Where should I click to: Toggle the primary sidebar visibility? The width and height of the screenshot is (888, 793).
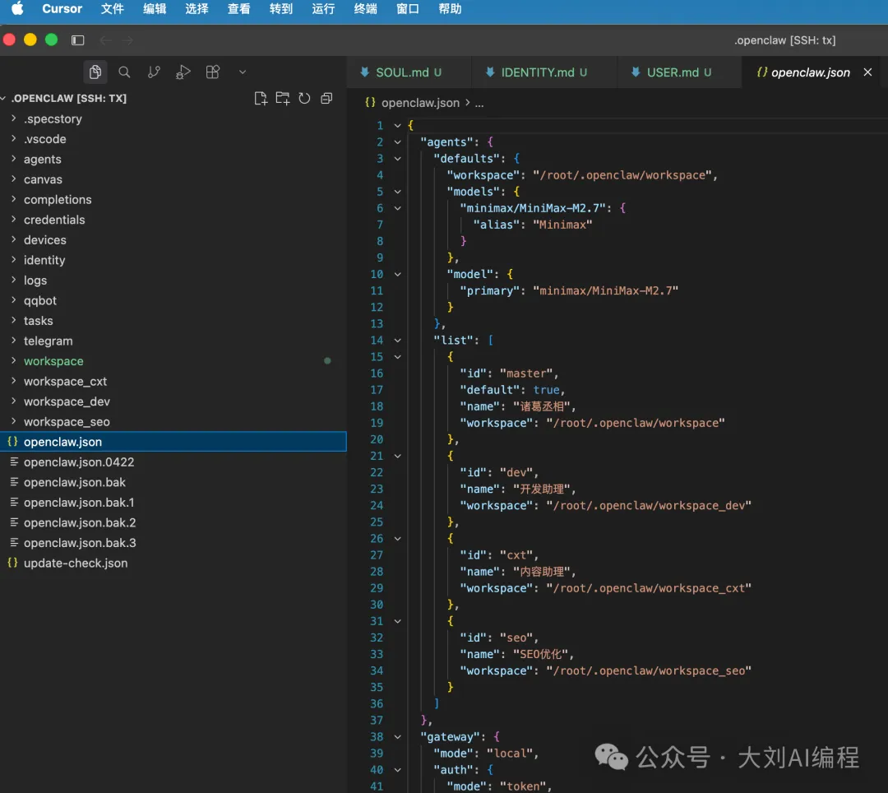click(78, 40)
